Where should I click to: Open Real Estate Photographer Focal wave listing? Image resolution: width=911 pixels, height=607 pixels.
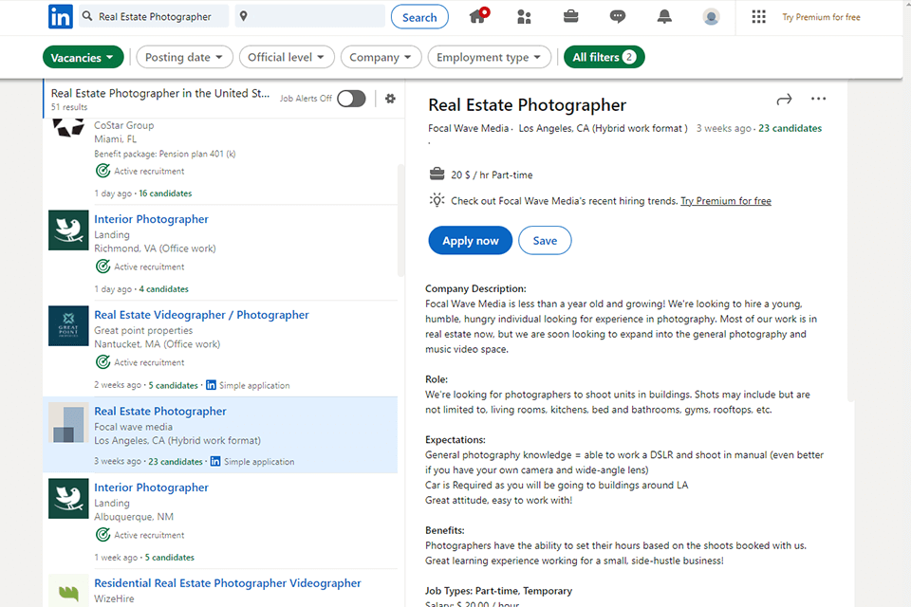pyautogui.click(x=160, y=412)
